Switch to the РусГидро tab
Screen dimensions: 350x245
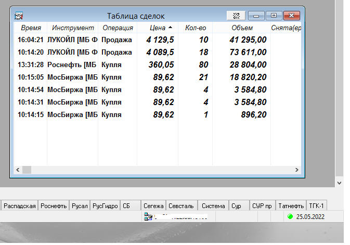(x=105, y=206)
